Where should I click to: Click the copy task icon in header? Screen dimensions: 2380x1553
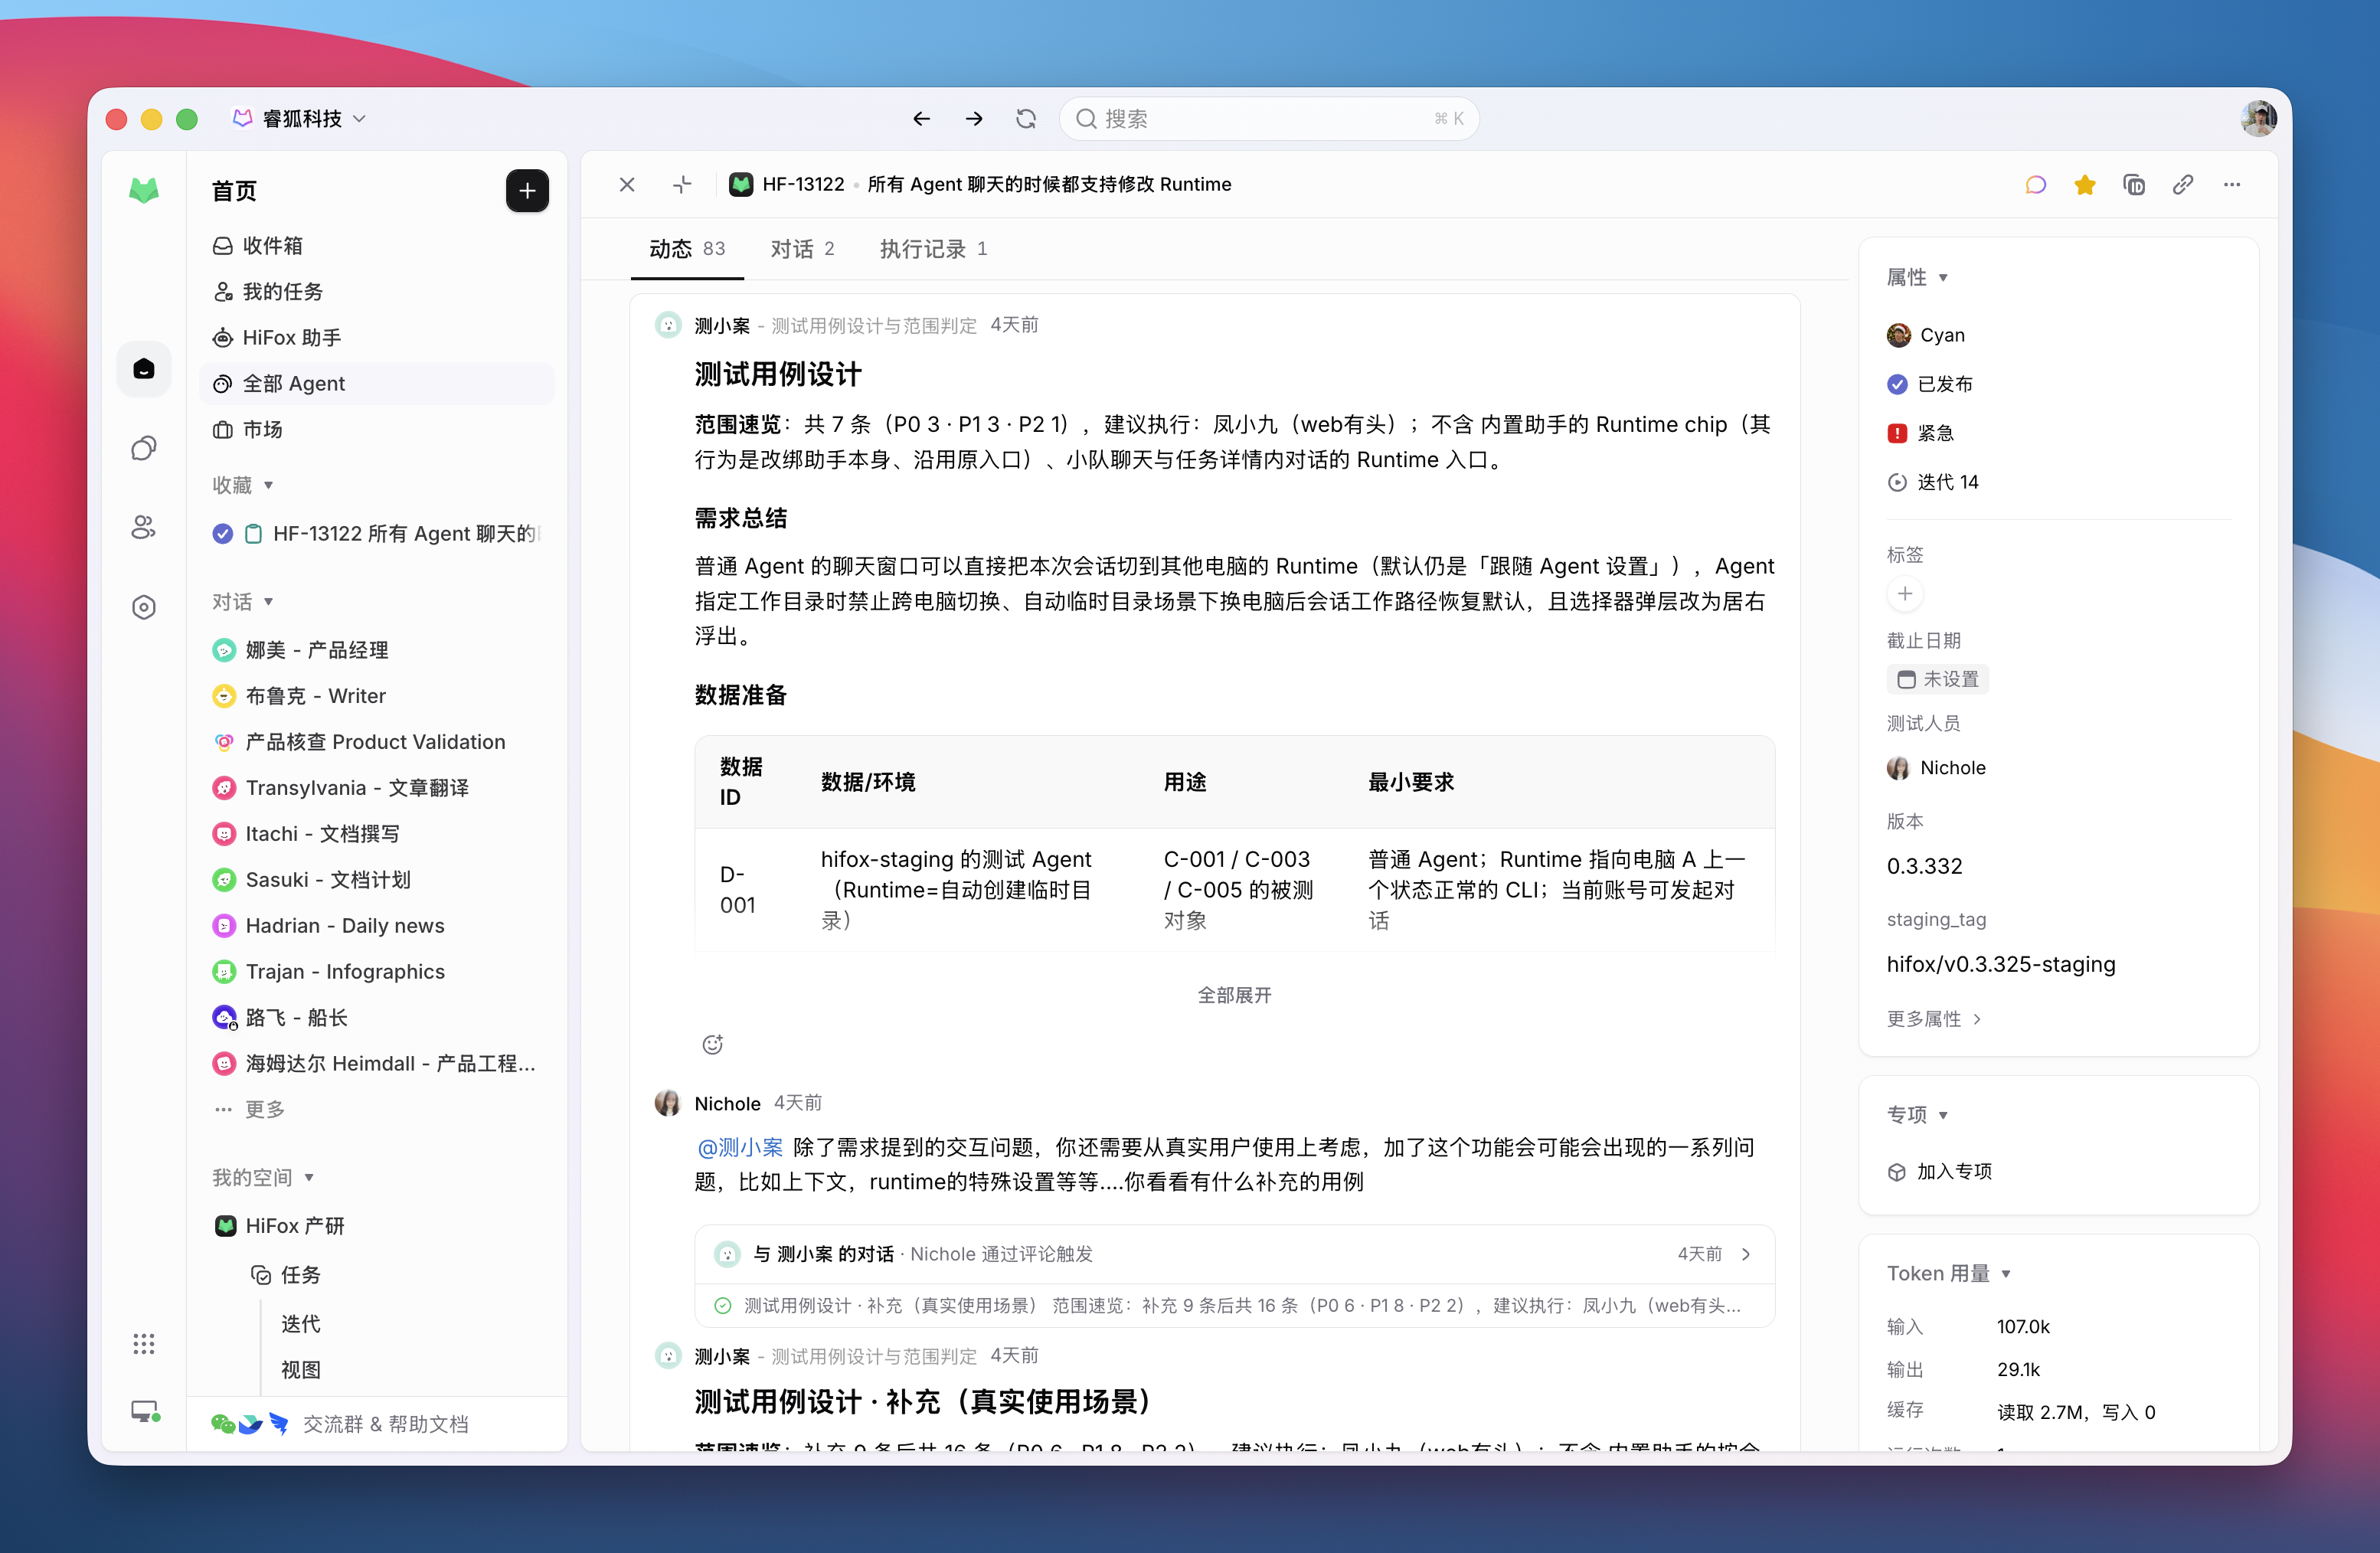2133,185
